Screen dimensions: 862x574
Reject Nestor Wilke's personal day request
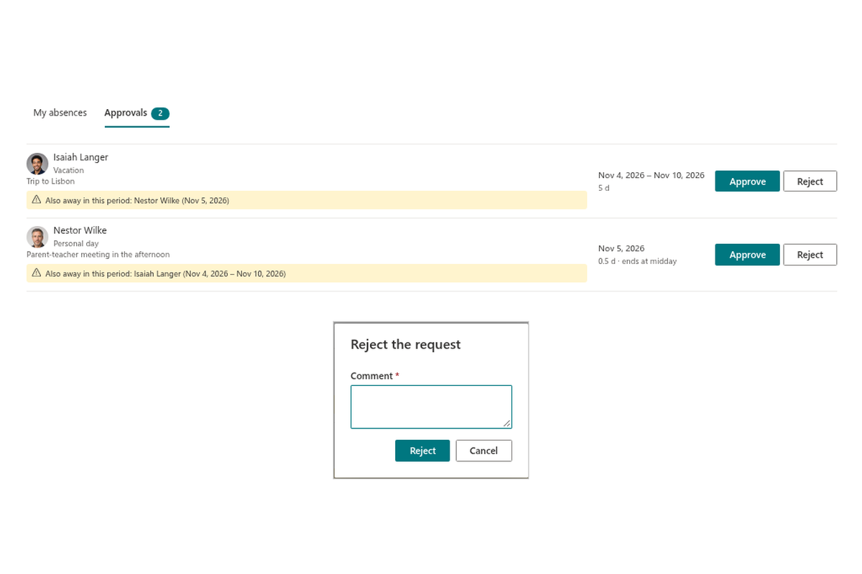point(810,255)
